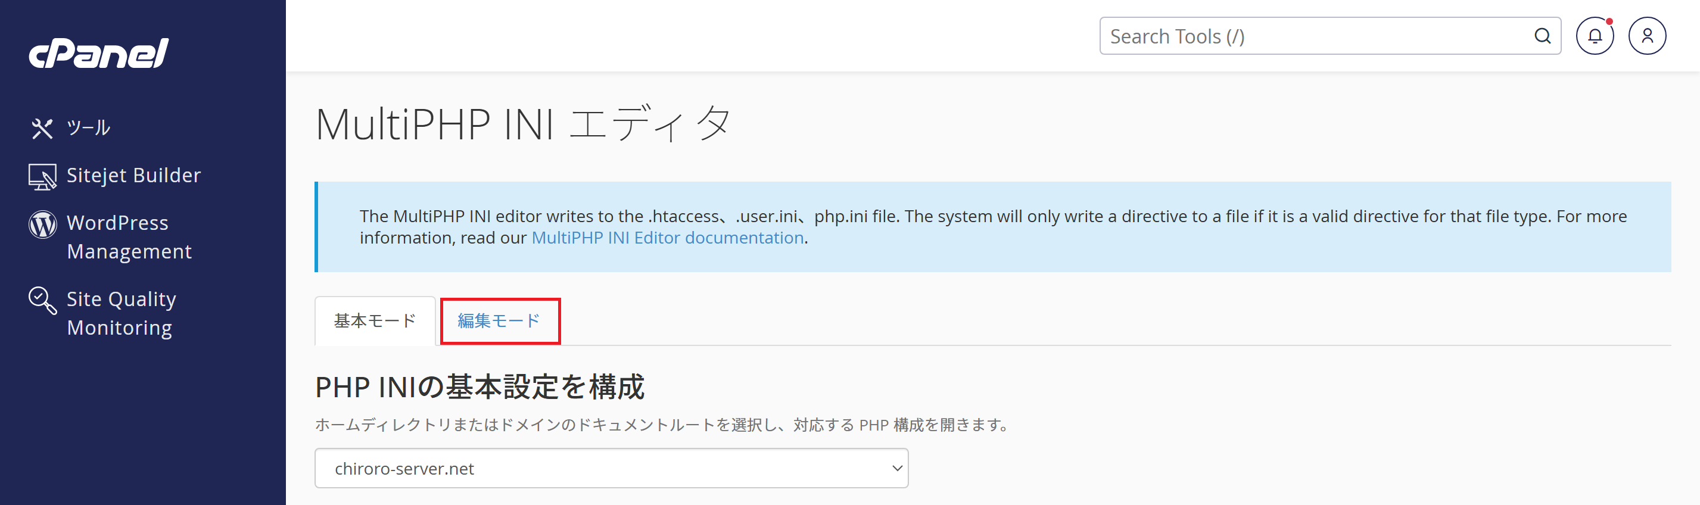Click the Site Quality Monitoring magnifier icon
1700x505 pixels.
(42, 300)
